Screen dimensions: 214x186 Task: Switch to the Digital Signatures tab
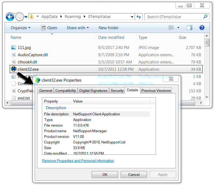click(93, 90)
